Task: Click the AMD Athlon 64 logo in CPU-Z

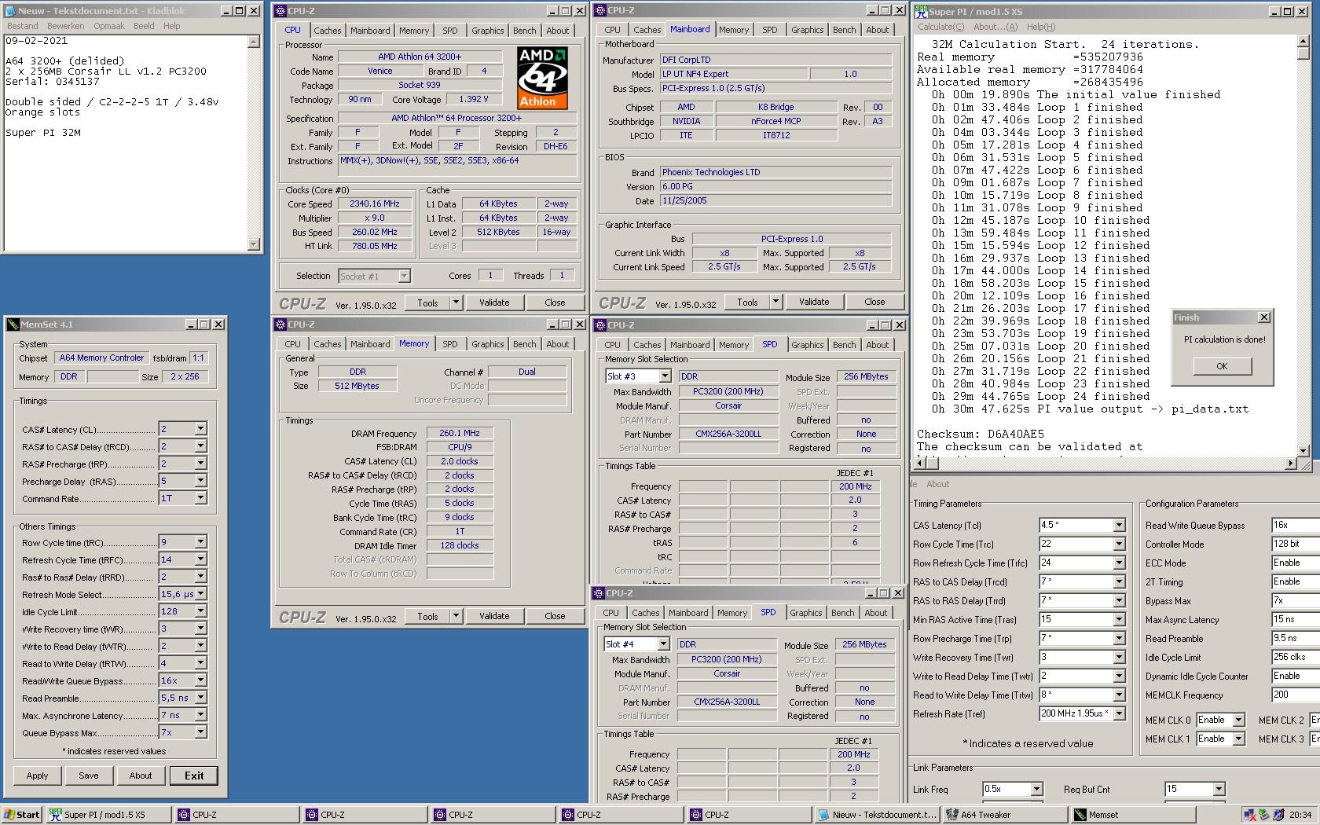Action: pyautogui.click(x=542, y=77)
